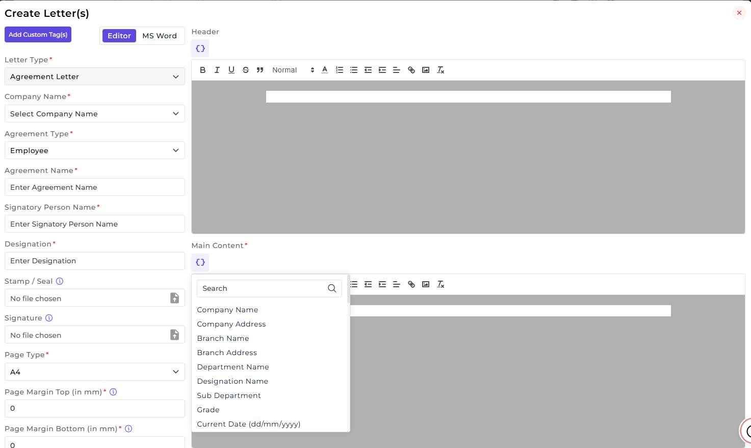Click Enter Designation field
The height and width of the screenshot is (448, 751).
coord(95,261)
